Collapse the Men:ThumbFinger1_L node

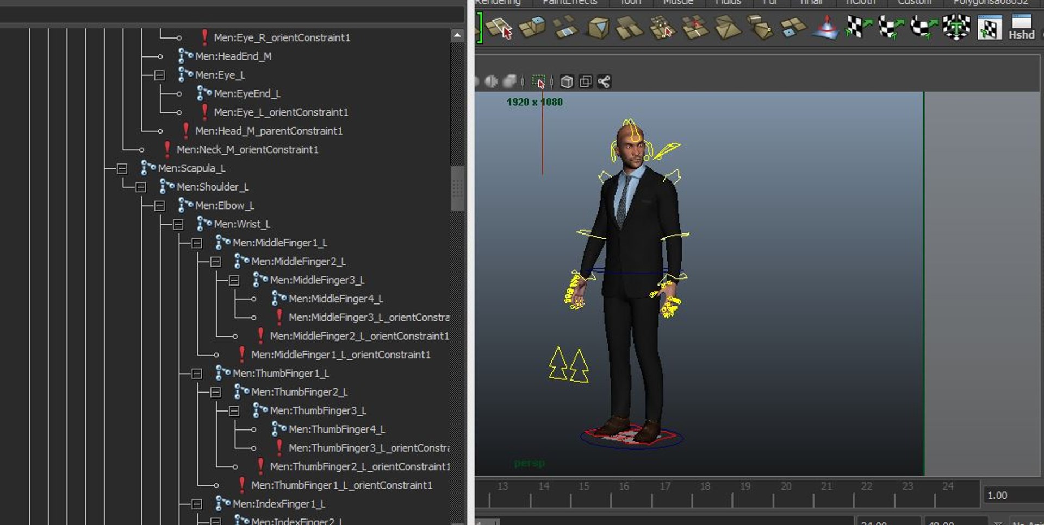pos(197,374)
